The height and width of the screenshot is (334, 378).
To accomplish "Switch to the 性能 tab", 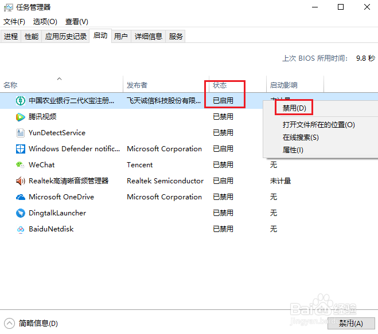I will [32, 36].
